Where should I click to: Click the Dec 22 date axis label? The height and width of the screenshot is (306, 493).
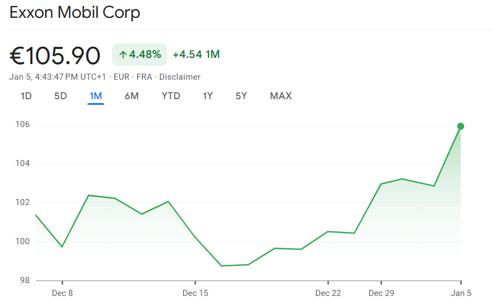328,293
